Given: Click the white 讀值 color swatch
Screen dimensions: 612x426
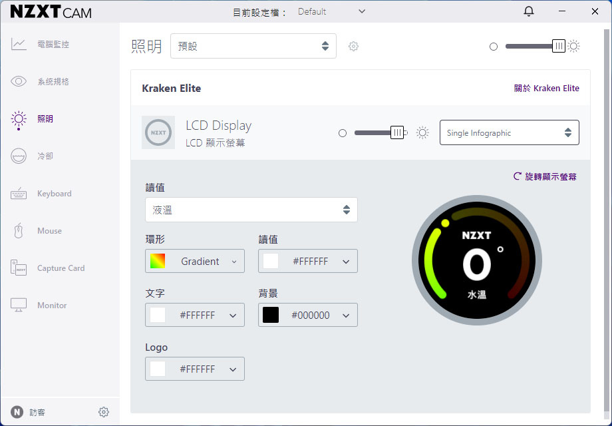Looking at the screenshot, I should pos(271,261).
